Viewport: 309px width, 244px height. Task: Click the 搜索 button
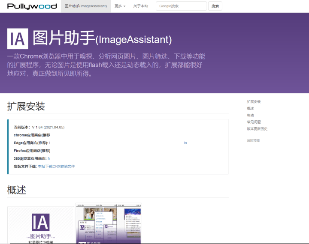click(215, 6)
